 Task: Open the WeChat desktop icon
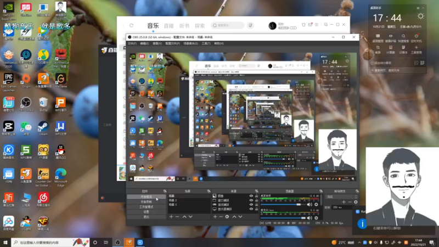coord(26,128)
